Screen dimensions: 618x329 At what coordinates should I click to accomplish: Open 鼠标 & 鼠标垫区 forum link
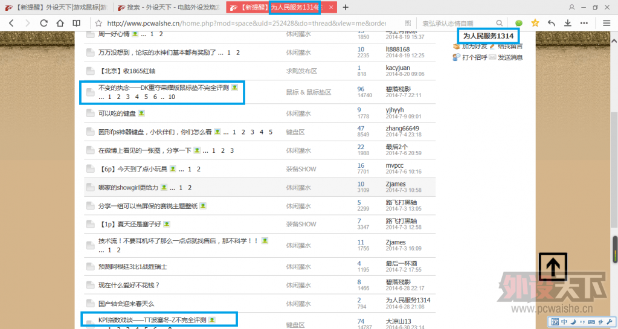click(309, 92)
